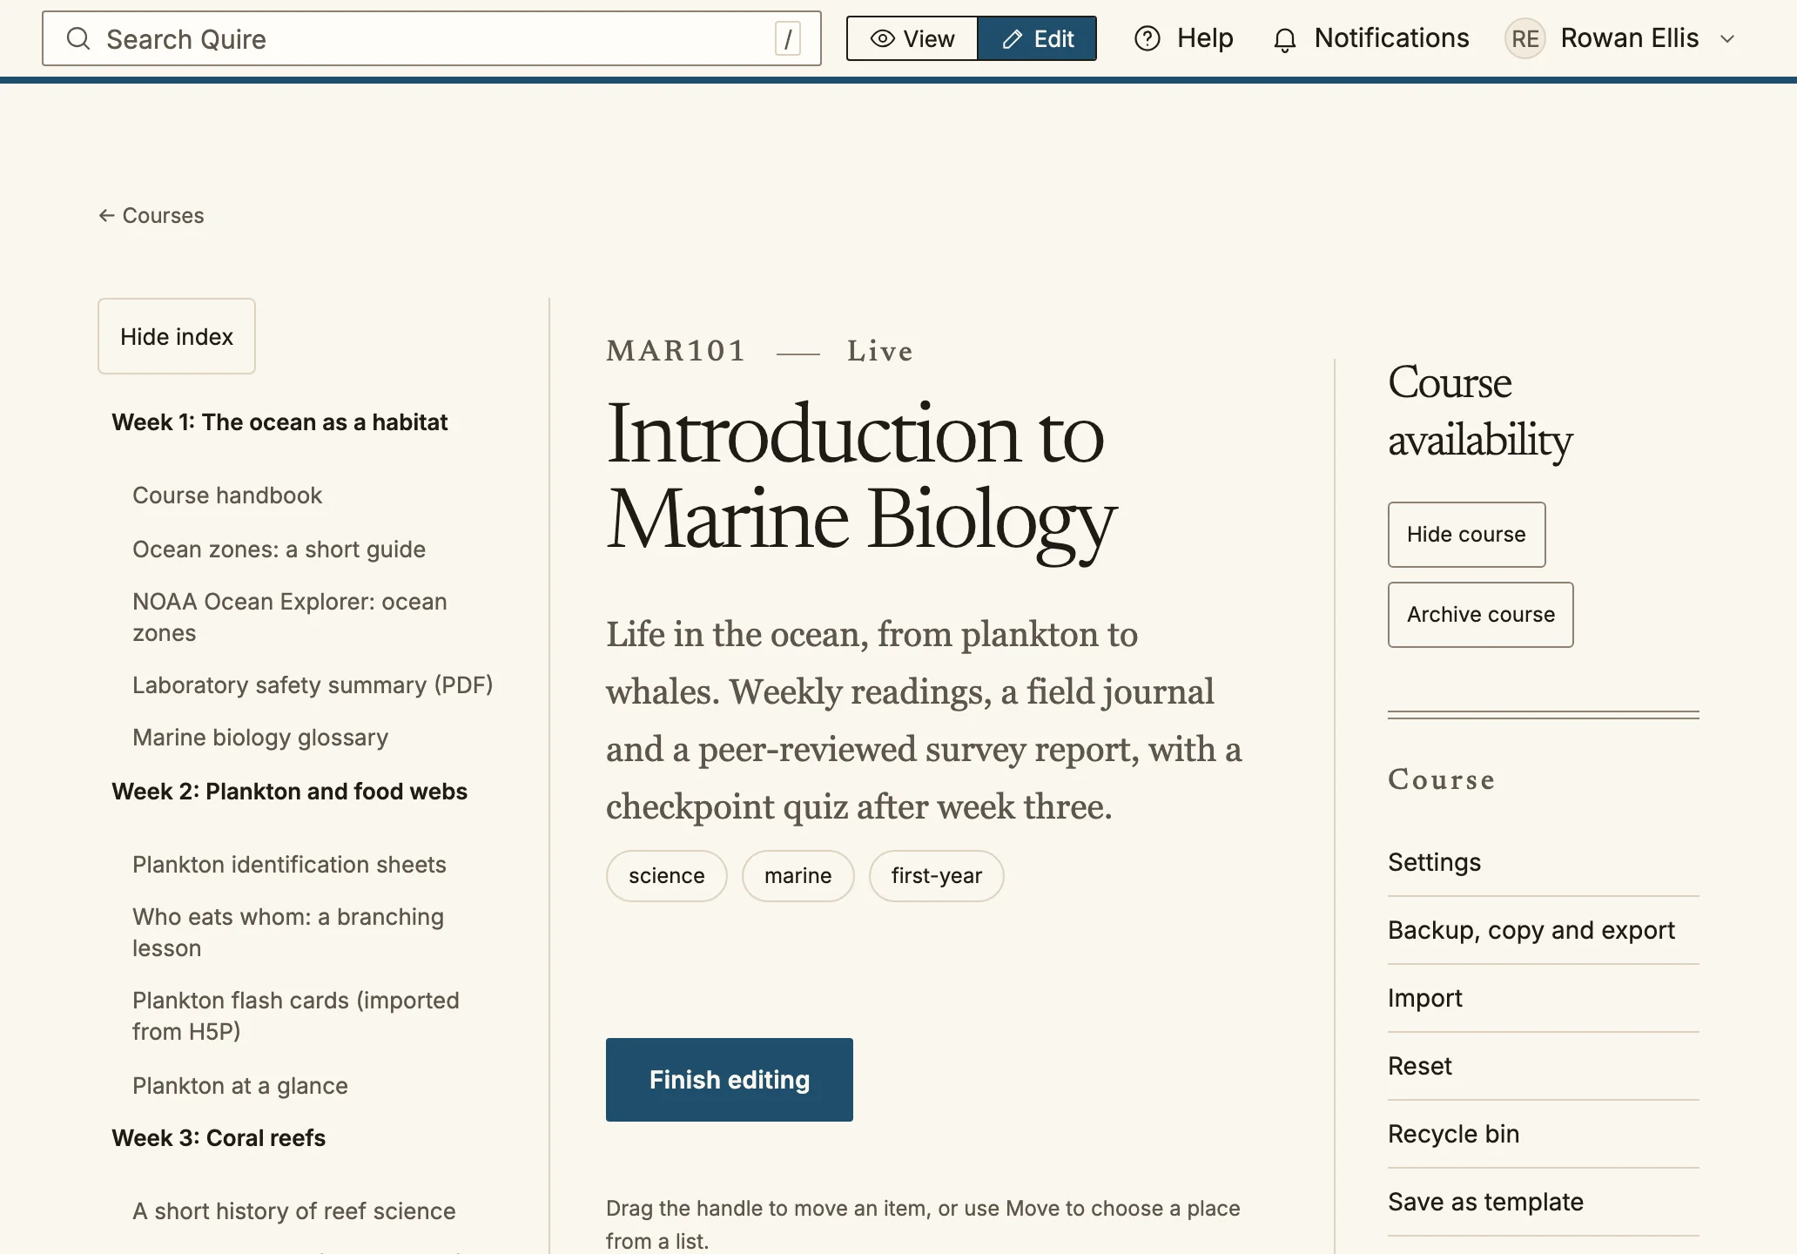This screenshot has height=1254, width=1797.
Task: Open Laboratory safety summary (PDF)
Action: pyautogui.click(x=313, y=685)
